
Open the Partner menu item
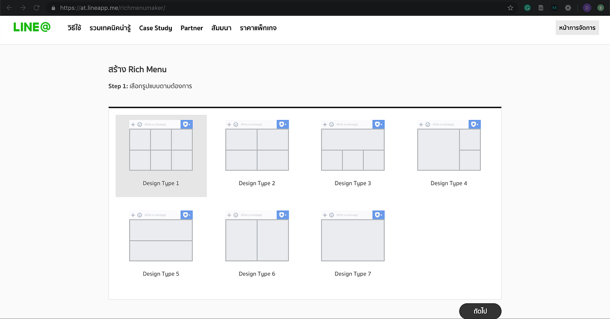pos(192,28)
